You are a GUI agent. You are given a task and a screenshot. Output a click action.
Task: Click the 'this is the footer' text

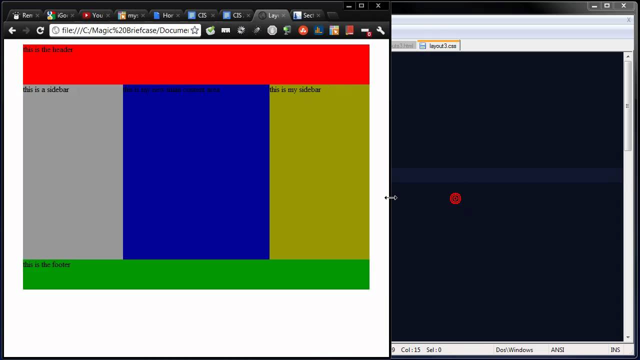coord(46,264)
